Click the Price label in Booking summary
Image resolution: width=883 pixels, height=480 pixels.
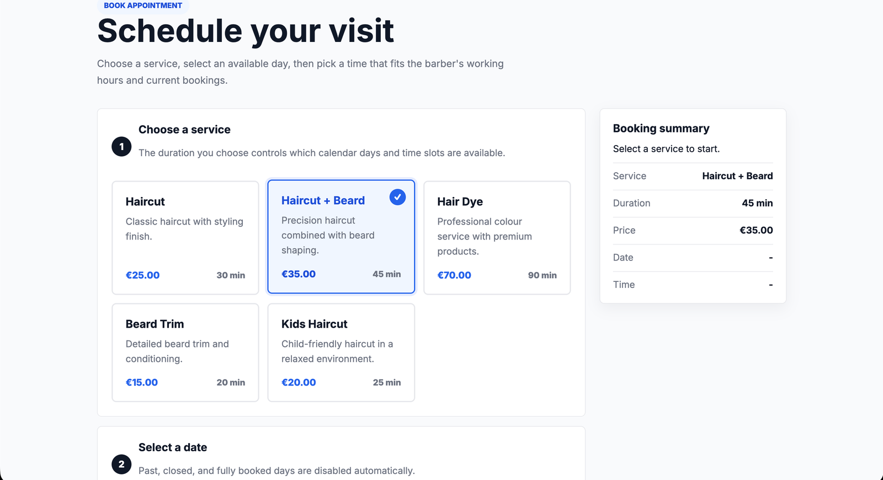click(624, 231)
